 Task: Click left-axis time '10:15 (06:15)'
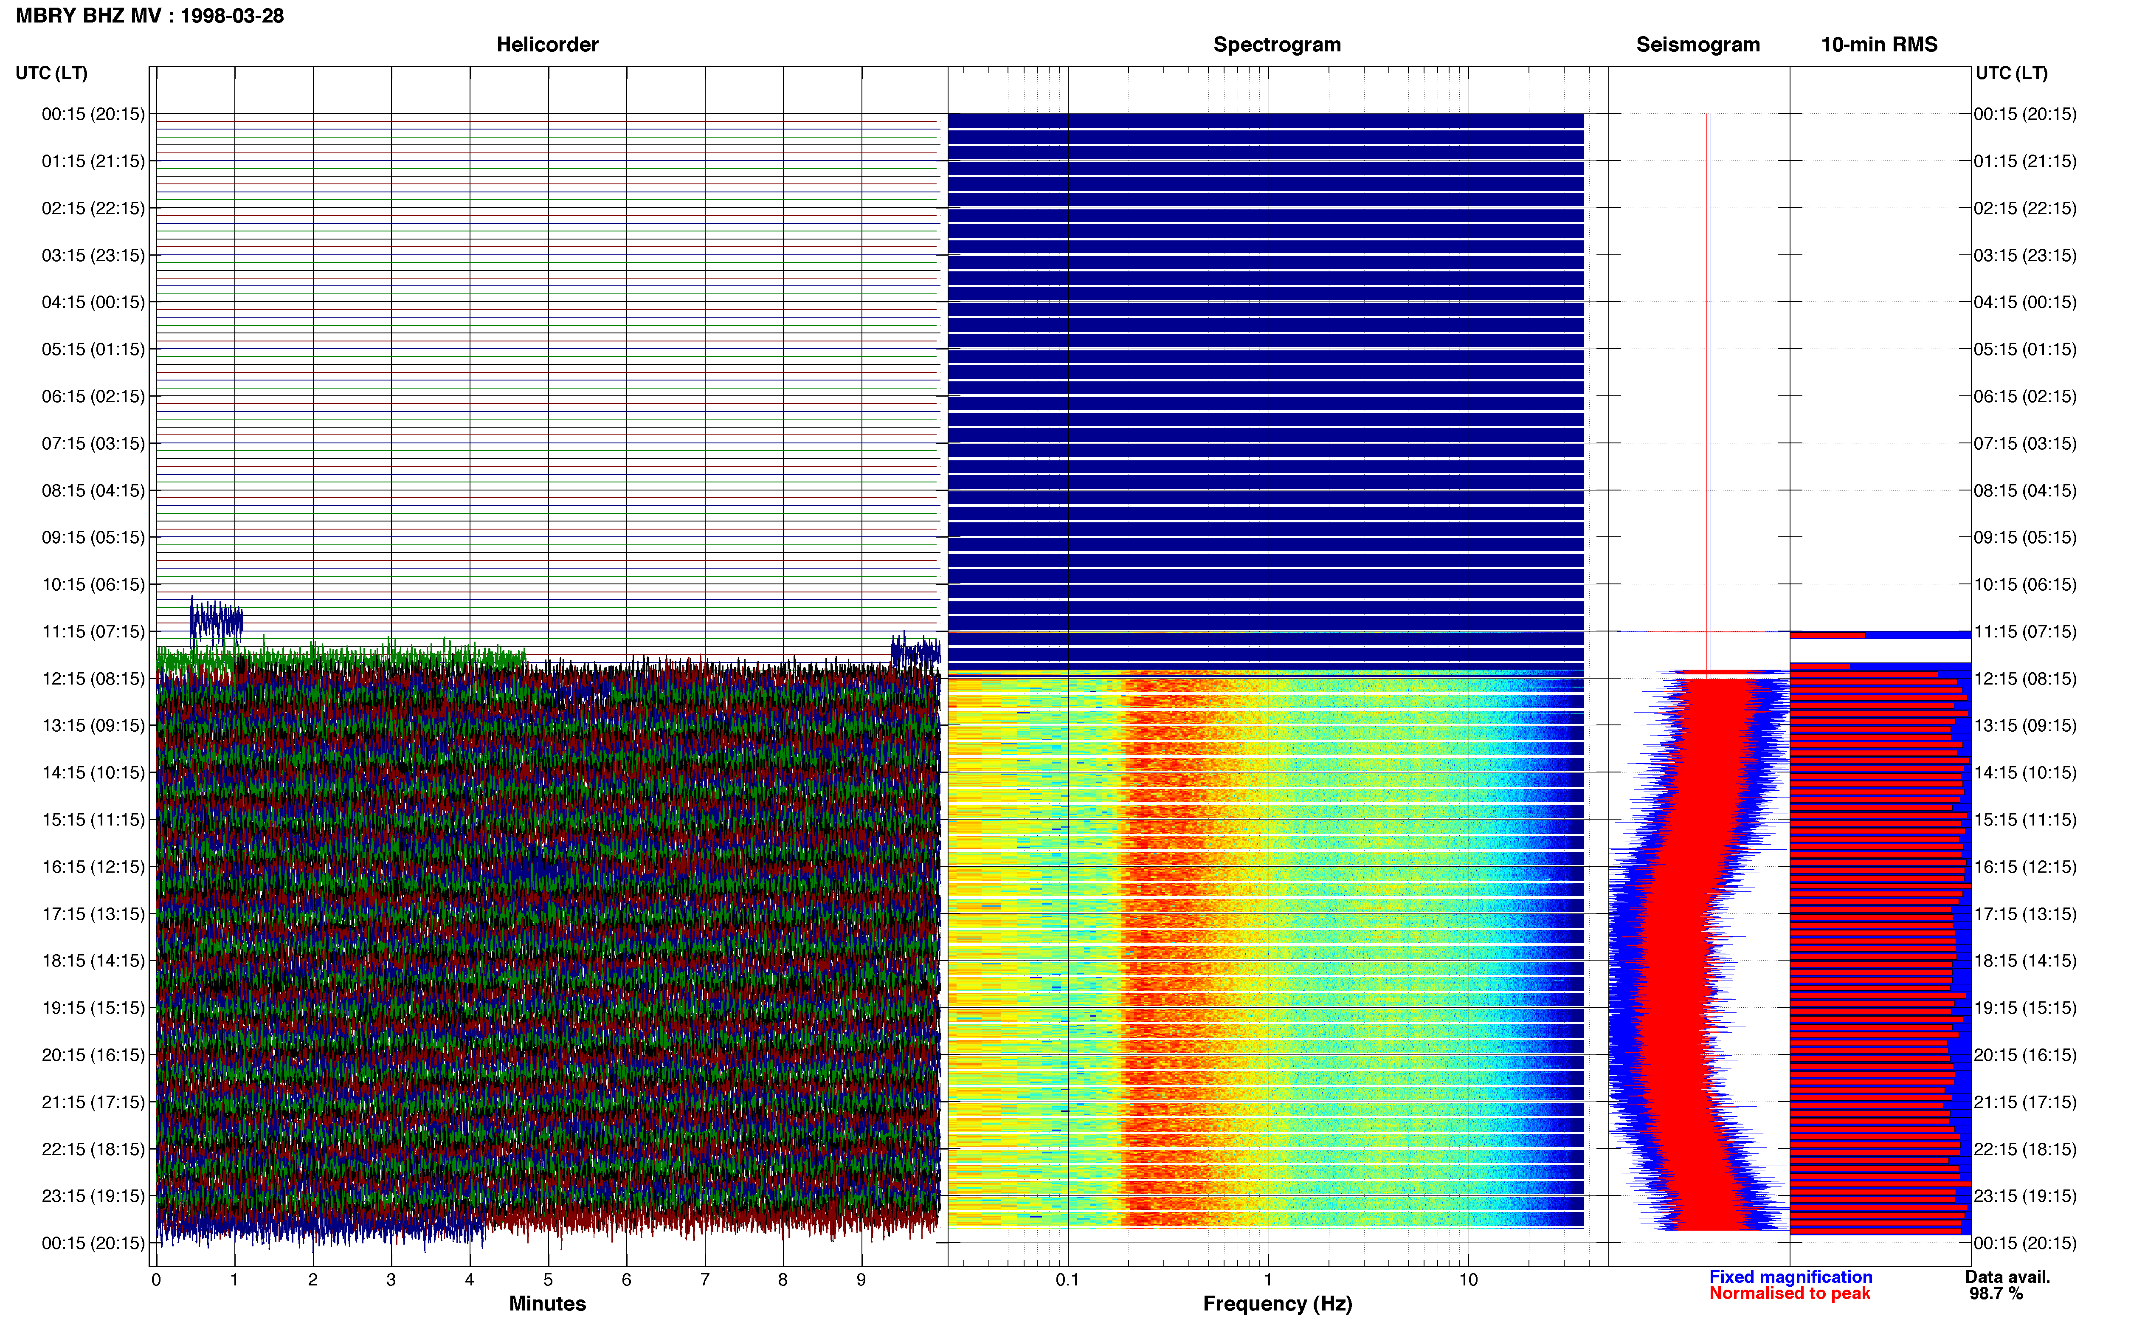click(x=93, y=584)
